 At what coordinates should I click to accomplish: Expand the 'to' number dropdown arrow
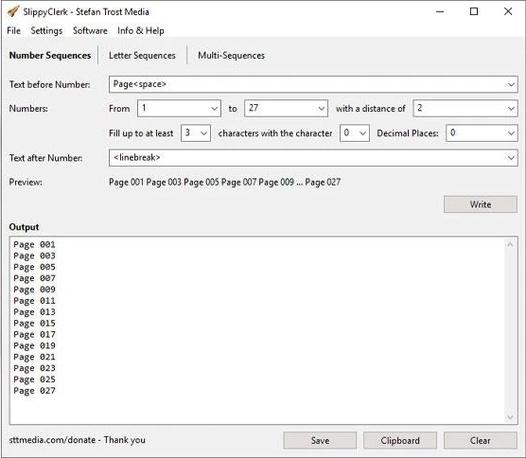(x=321, y=109)
